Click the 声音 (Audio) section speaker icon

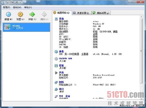(x=56, y=73)
